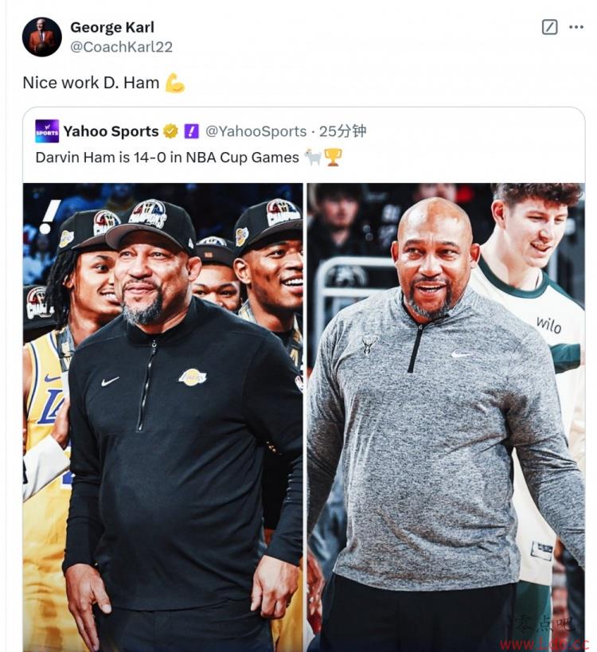Click the goat emoji in quoted tweet
The image size is (597, 652).
[x=313, y=157]
